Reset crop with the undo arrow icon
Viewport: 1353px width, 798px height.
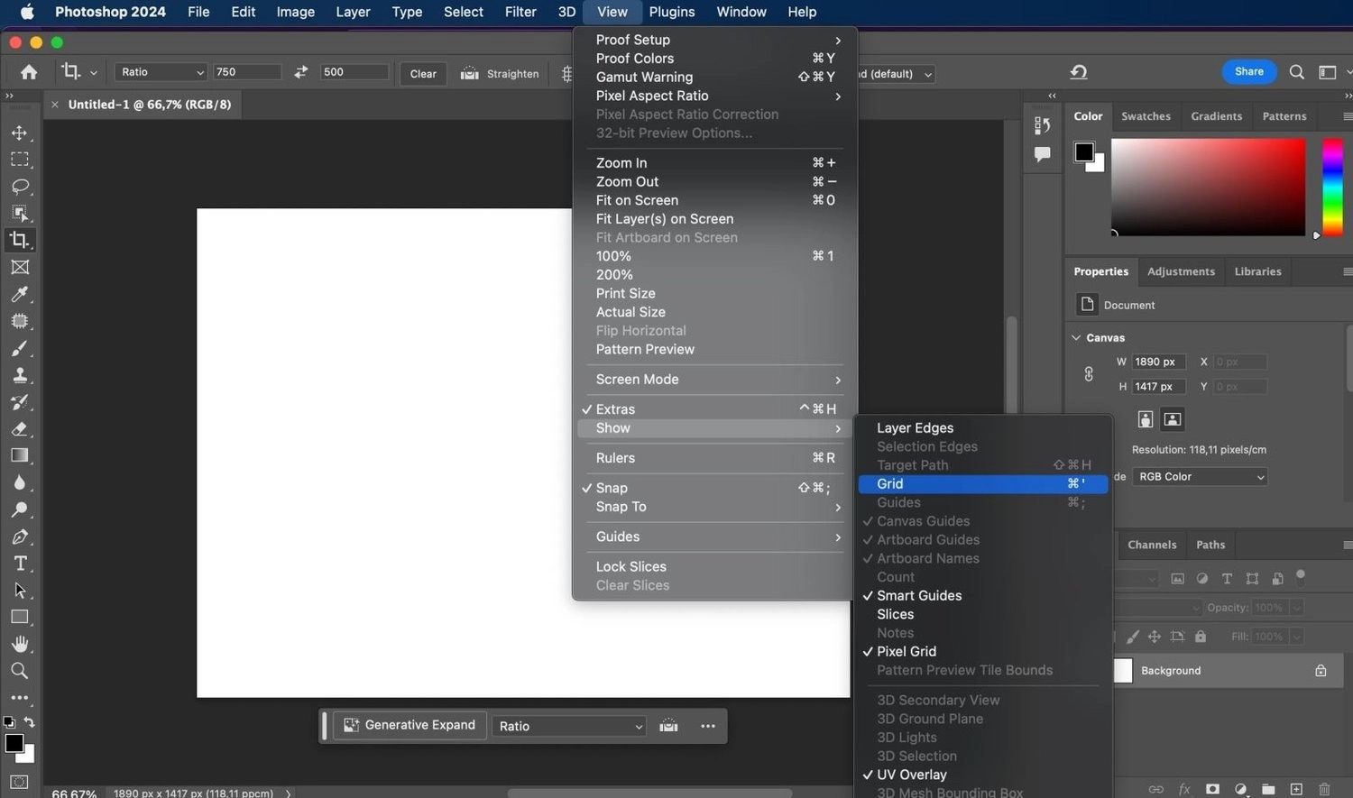(1079, 72)
